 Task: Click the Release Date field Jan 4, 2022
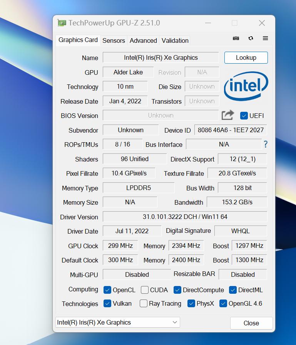(125, 101)
